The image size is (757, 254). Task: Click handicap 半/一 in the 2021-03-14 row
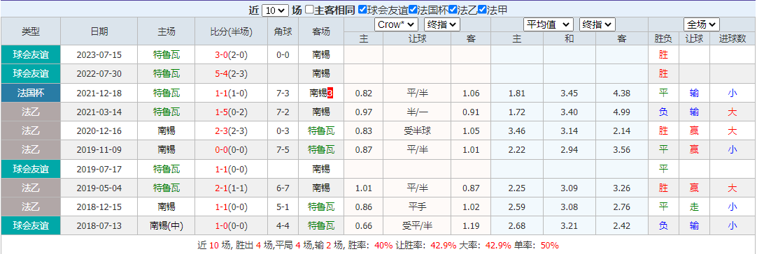point(417,112)
